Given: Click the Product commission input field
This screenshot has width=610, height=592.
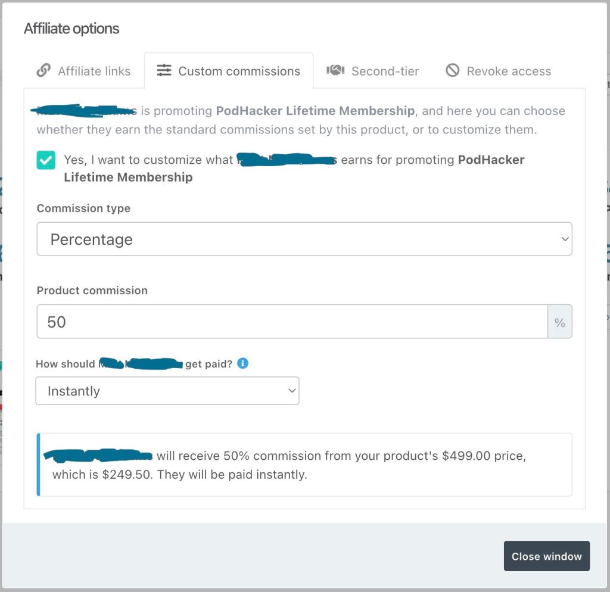Looking at the screenshot, I should coord(292,322).
